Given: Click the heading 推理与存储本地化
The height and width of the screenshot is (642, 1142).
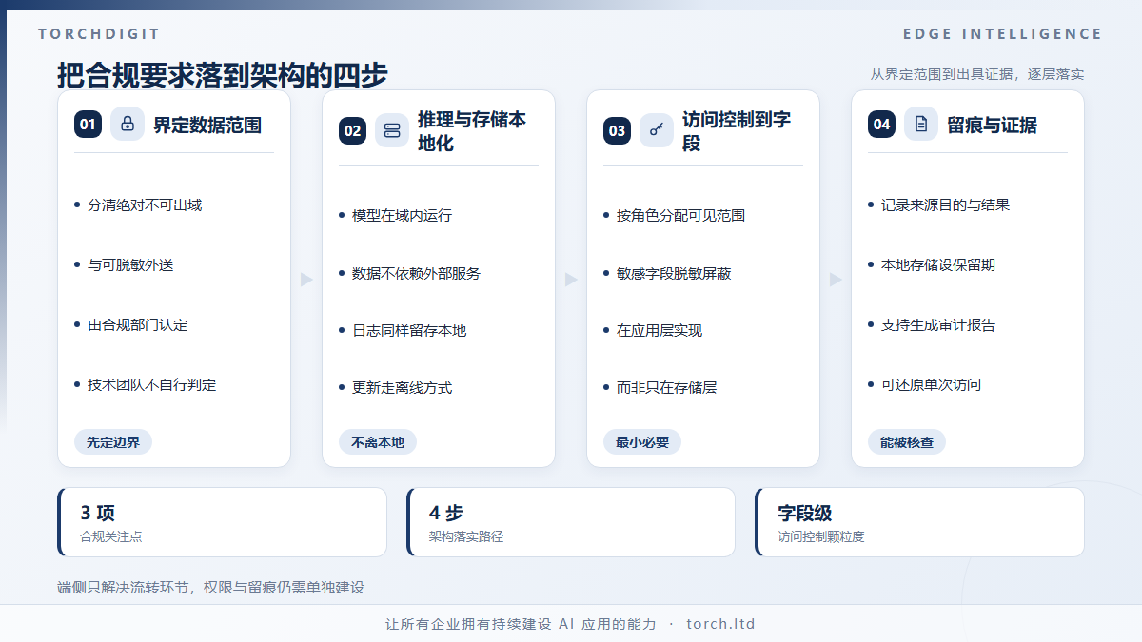Looking at the screenshot, I should coord(472,131).
